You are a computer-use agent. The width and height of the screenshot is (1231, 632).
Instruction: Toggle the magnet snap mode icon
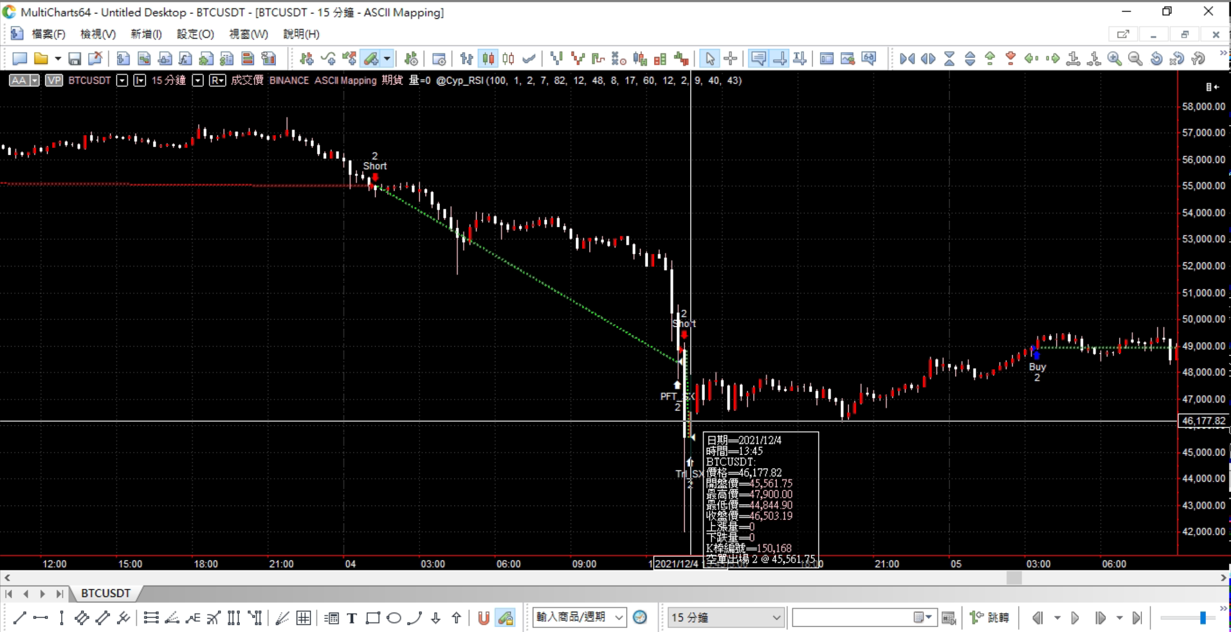[x=484, y=618]
